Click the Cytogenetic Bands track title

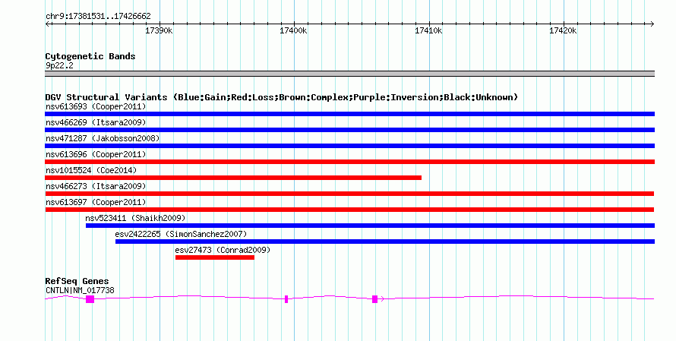[90, 56]
